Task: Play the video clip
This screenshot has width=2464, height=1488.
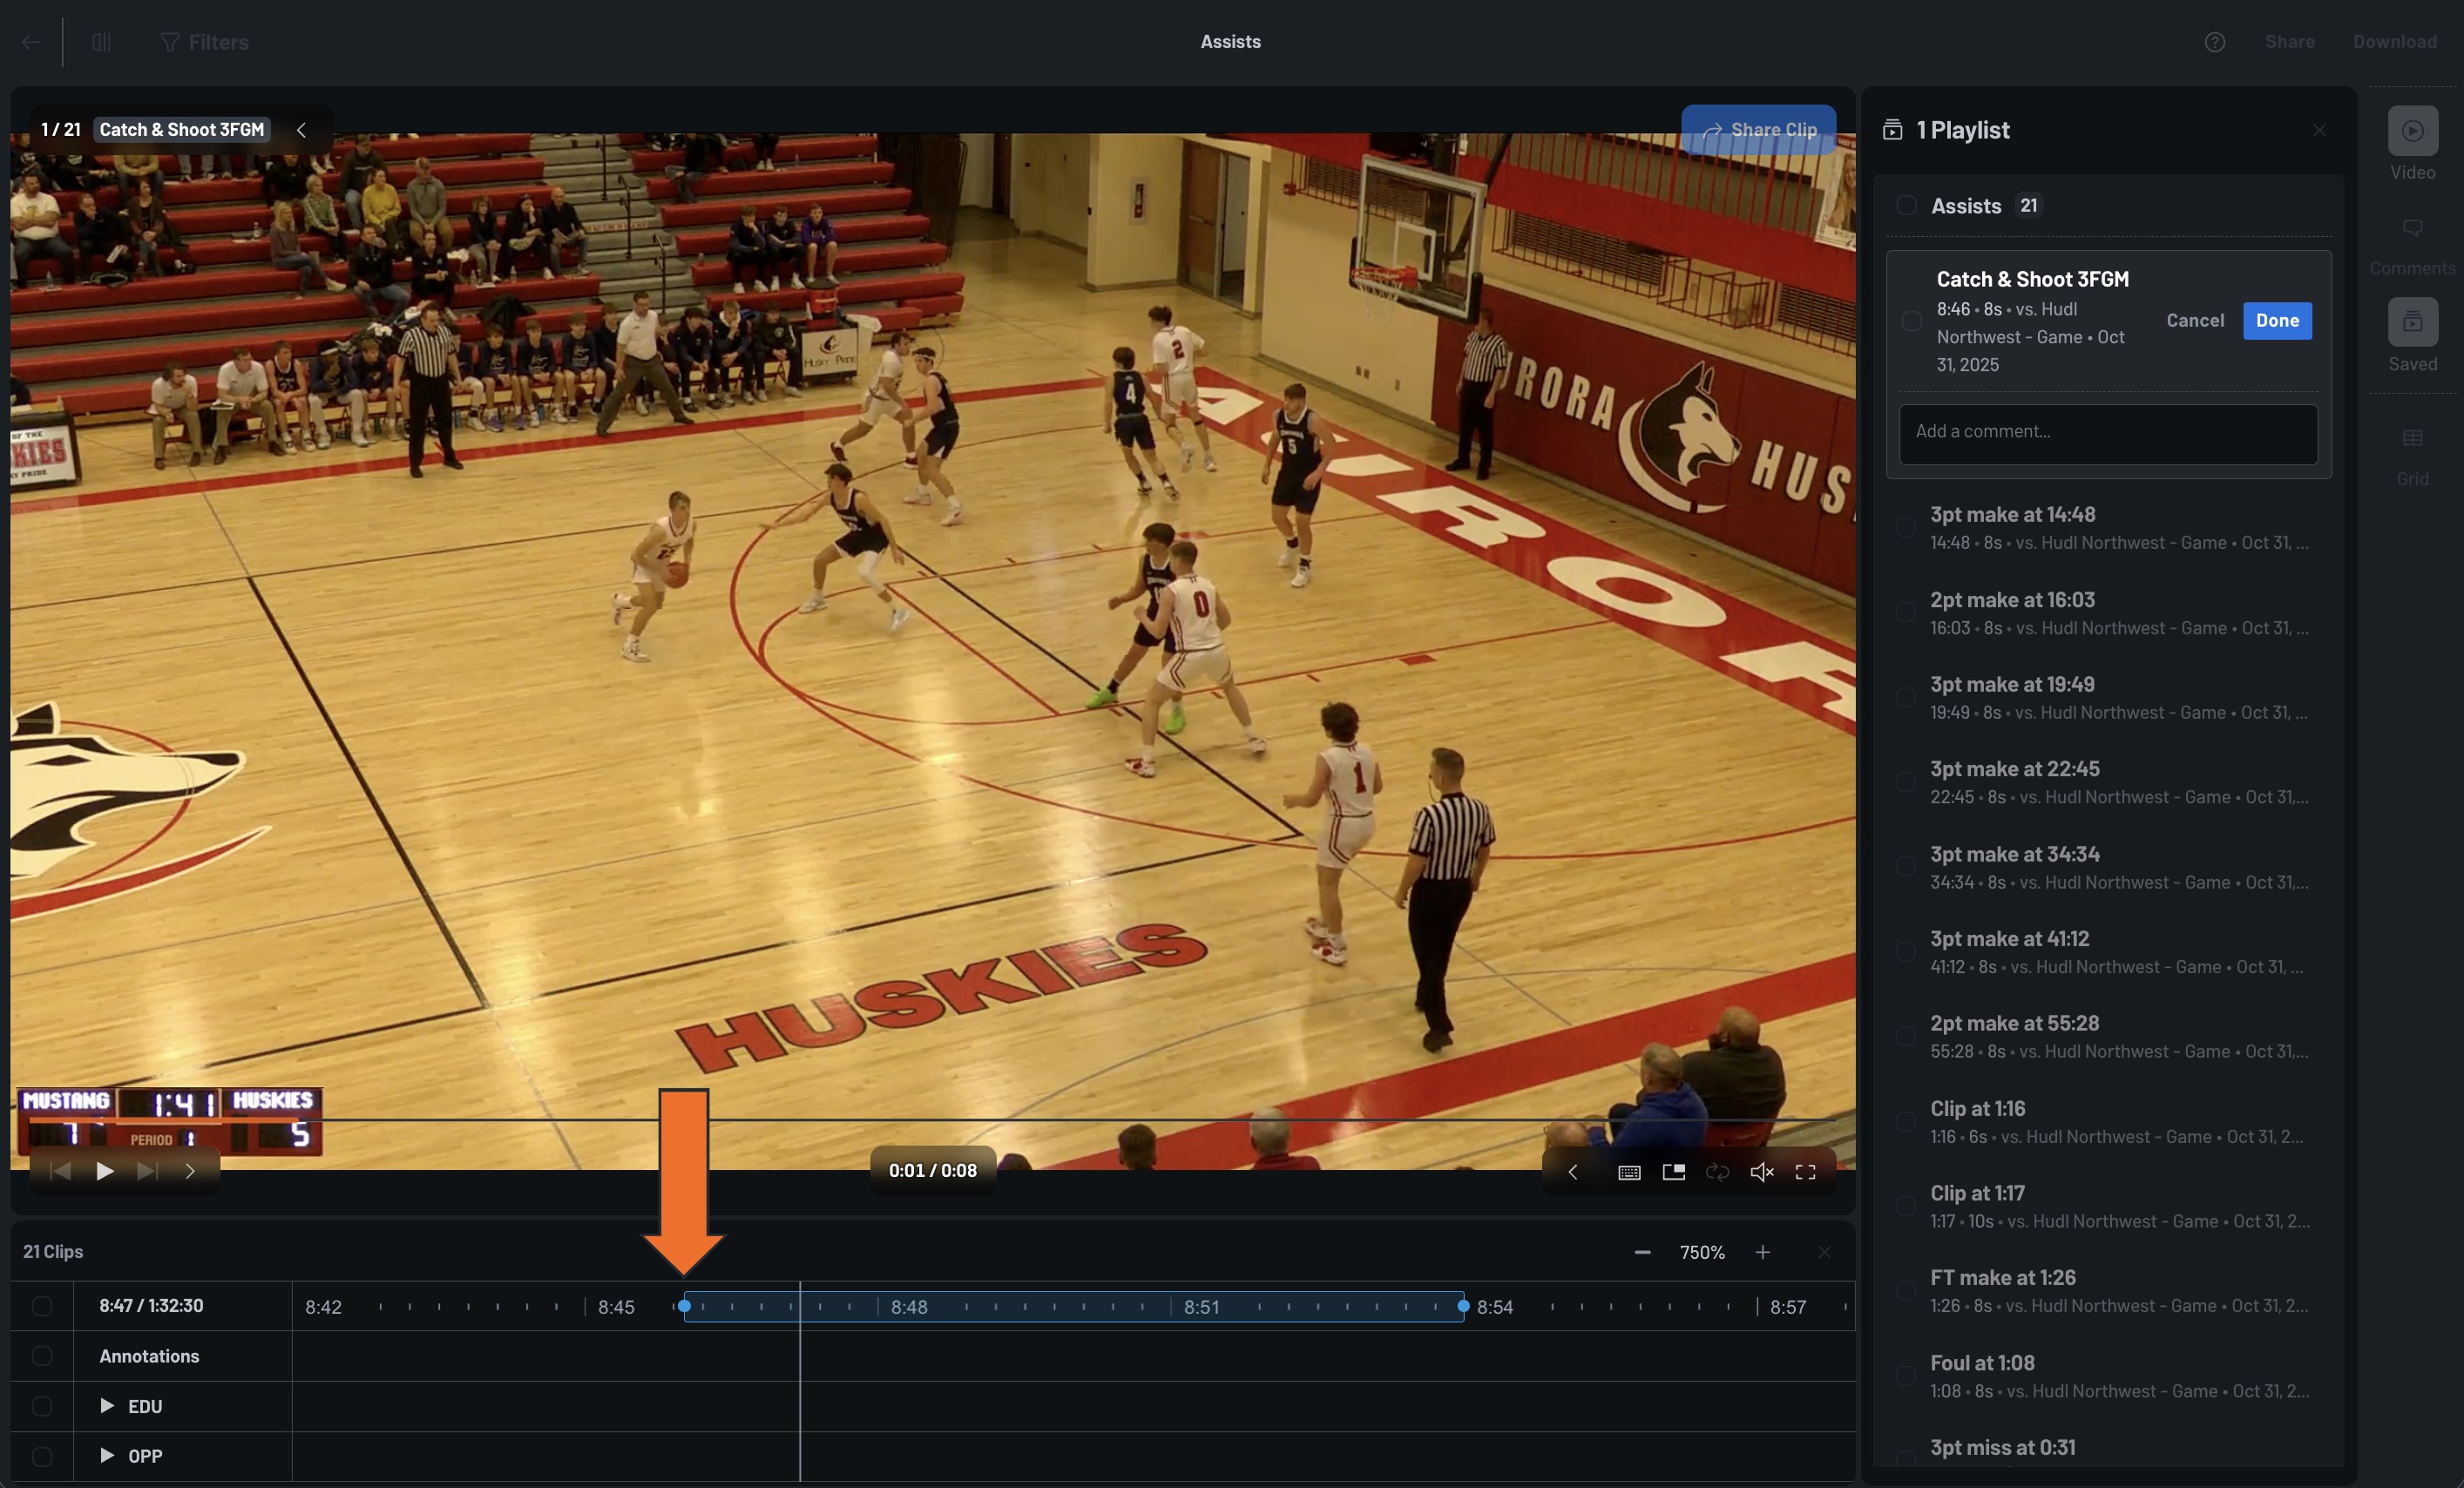Action: [104, 1171]
